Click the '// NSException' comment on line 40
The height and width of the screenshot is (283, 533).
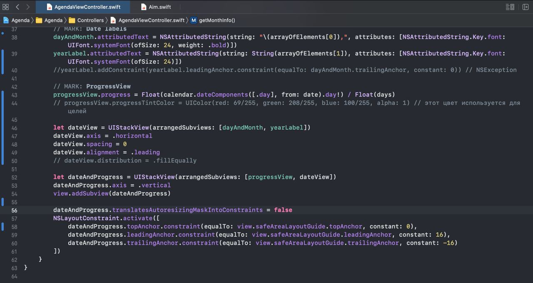click(491, 70)
